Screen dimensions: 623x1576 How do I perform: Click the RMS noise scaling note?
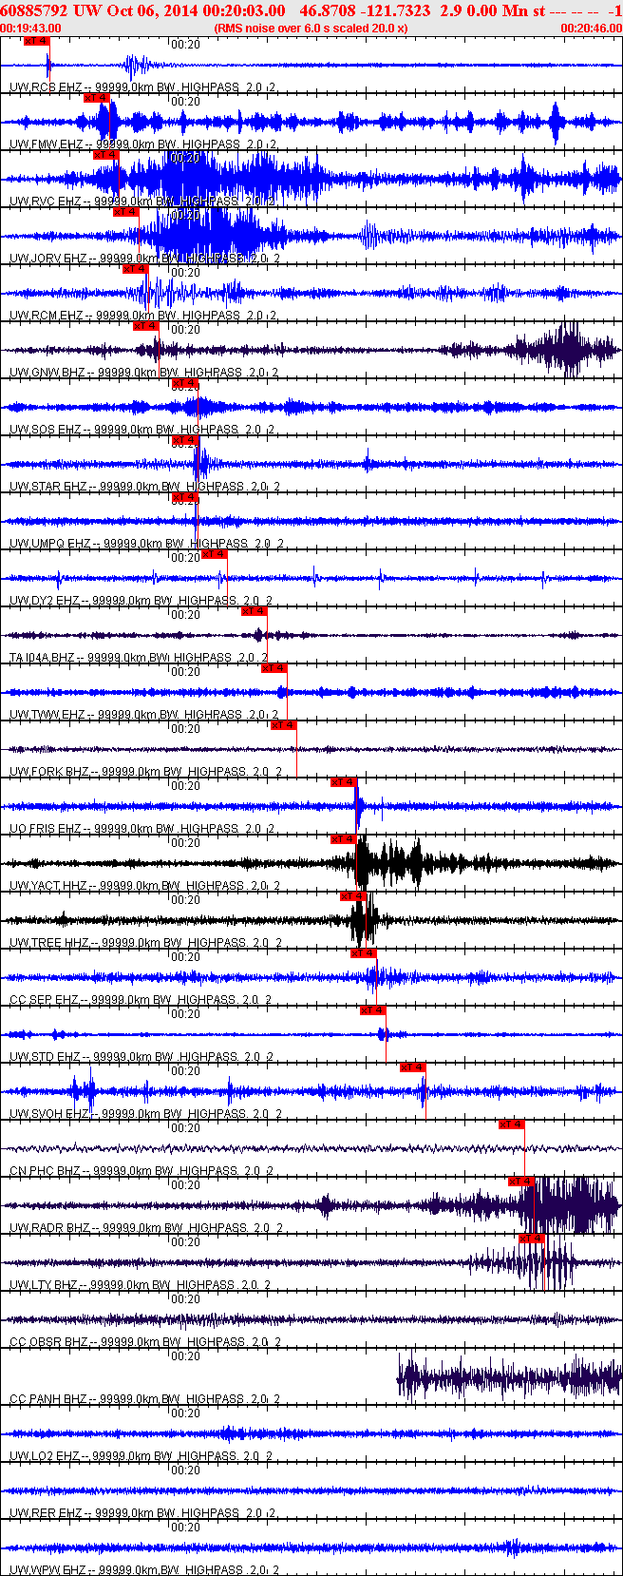(x=311, y=29)
